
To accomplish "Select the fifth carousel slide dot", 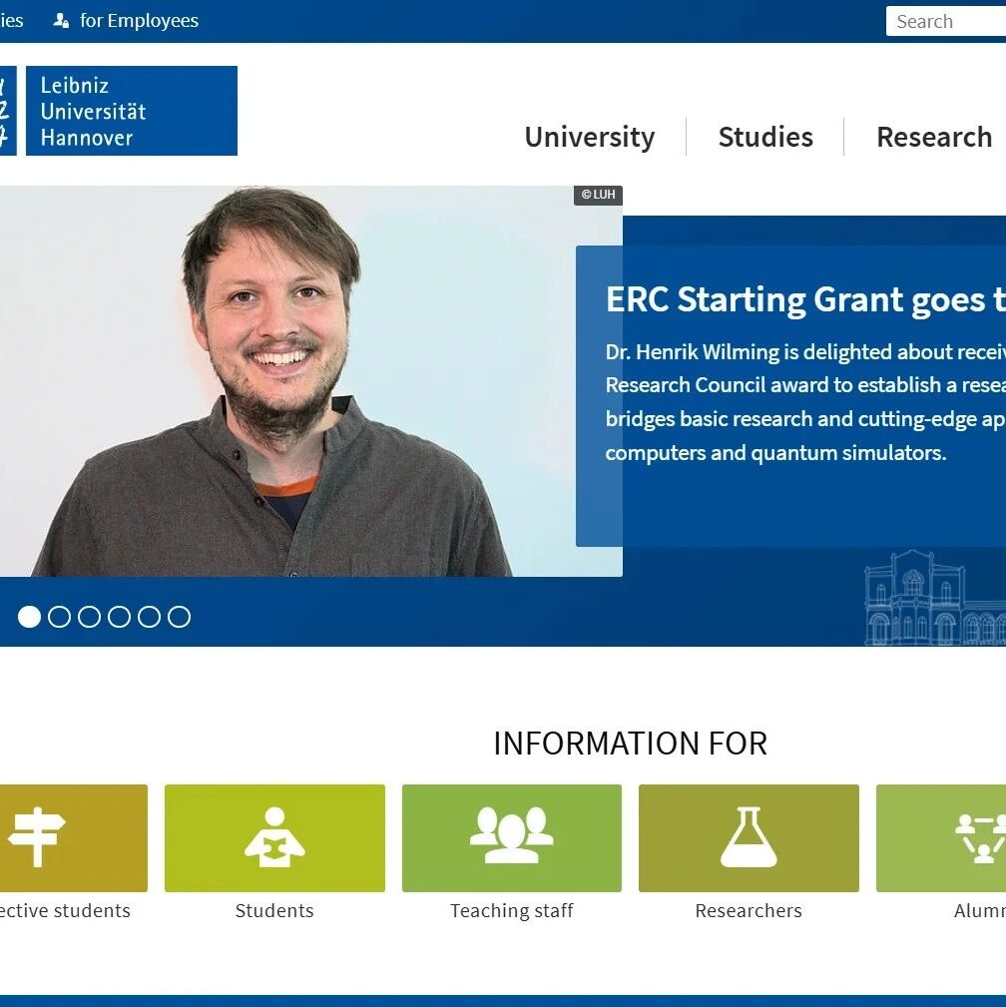I will pyautogui.click(x=149, y=617).
